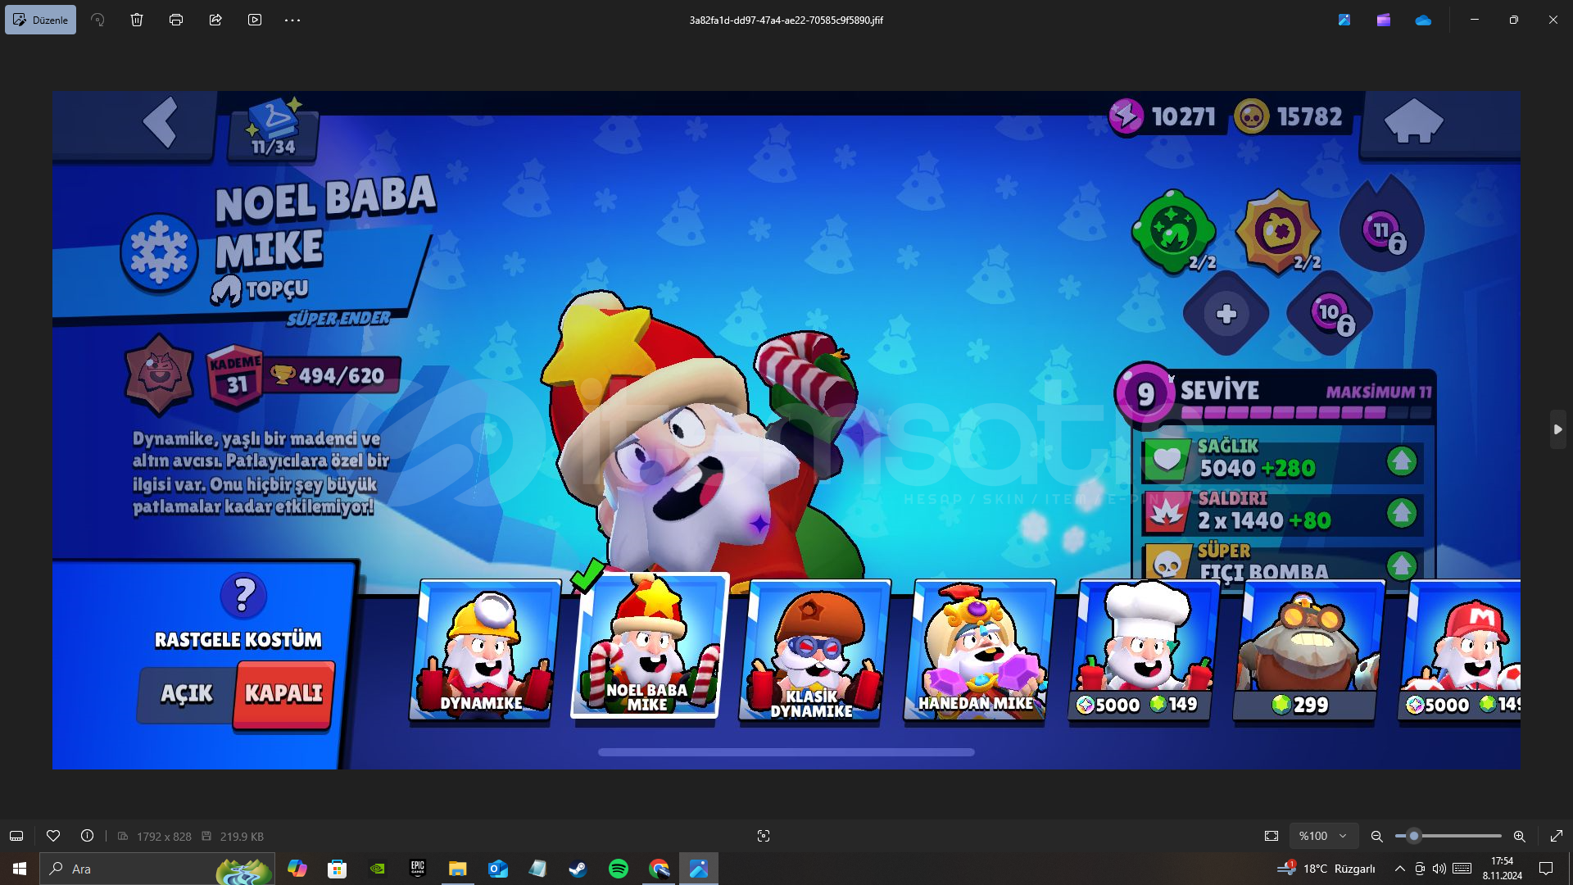Image resolution: width=1573 pixels, height=885 pixels.
Task: Open Clipchamp icon in title bar
Action: tap(1384, 20)
